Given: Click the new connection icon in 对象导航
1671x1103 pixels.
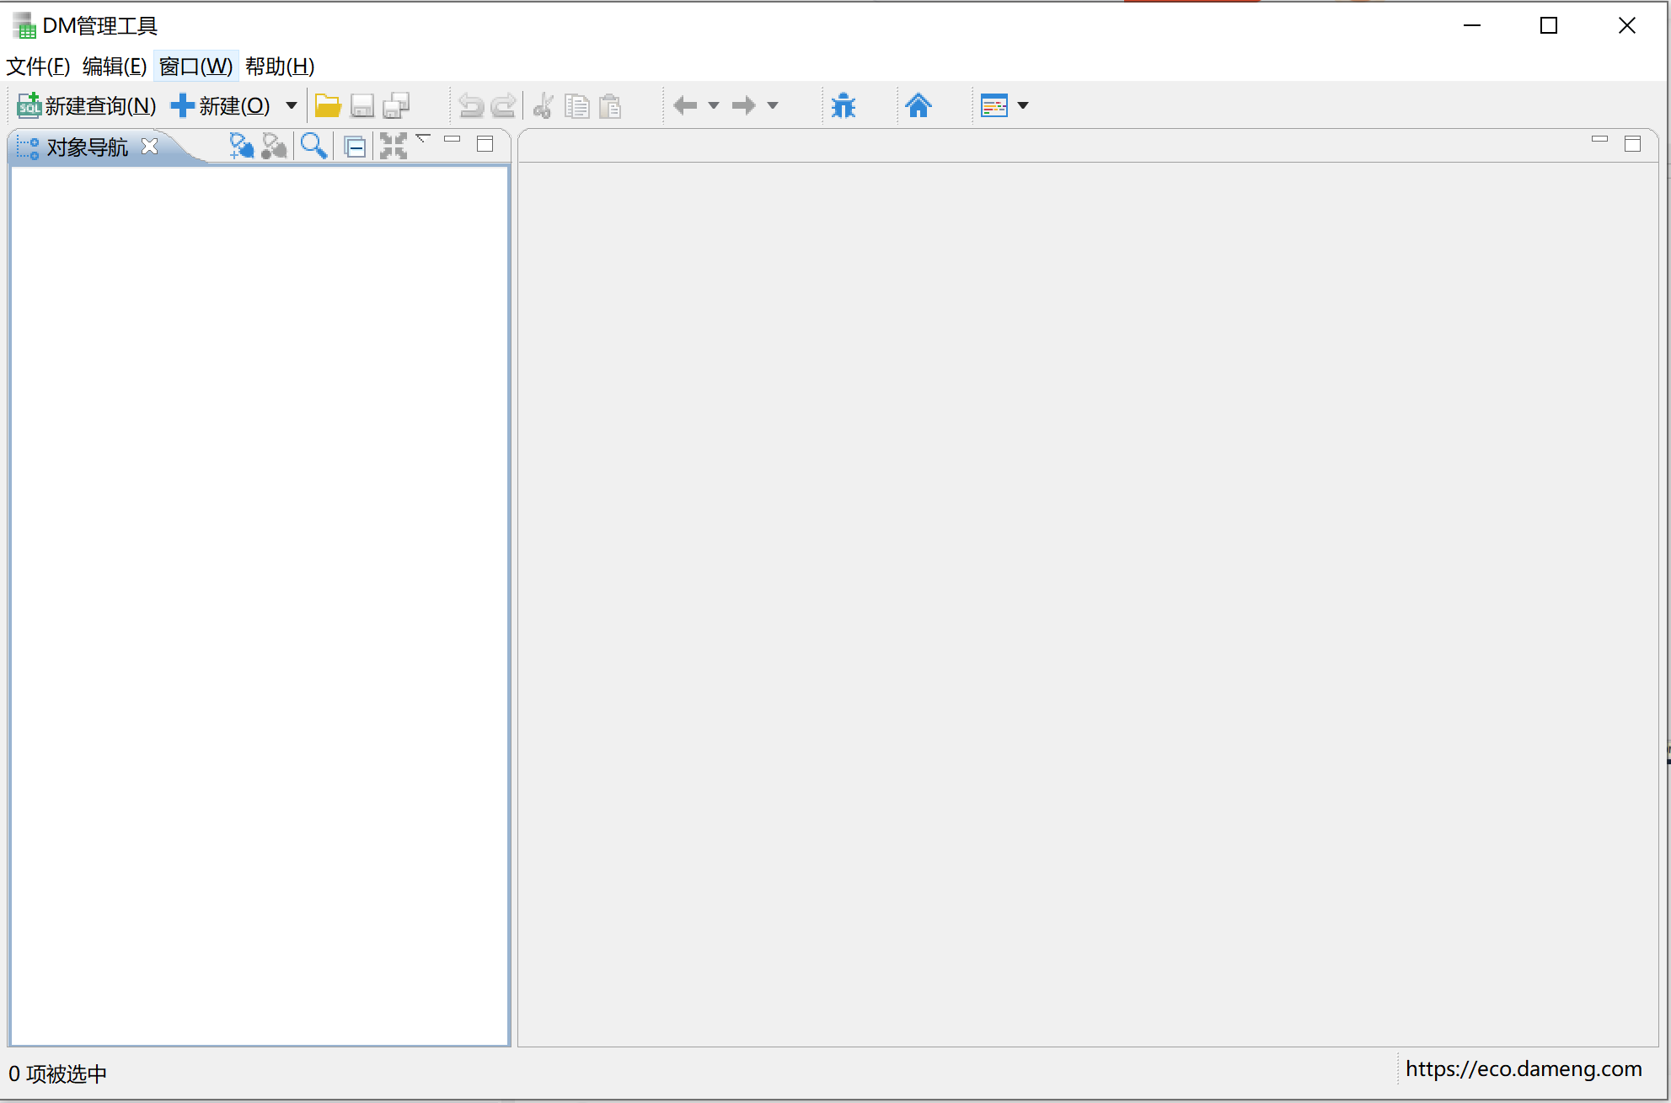Looking at the screenshot, I should coord(241,147).
